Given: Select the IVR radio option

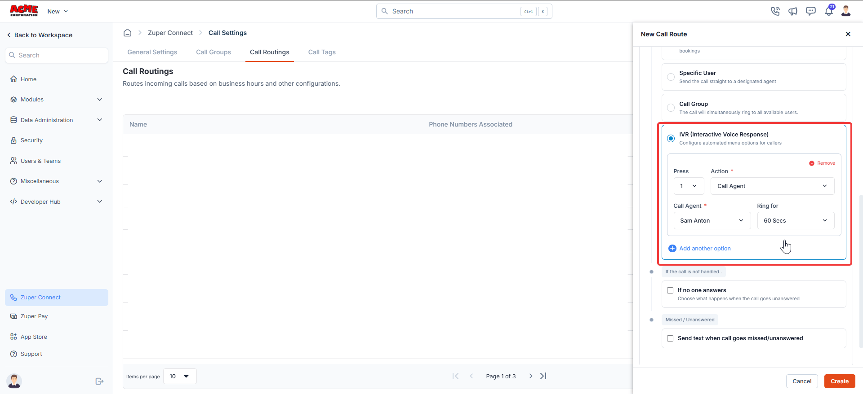Looking at the screenshot, I should point(671,138).
